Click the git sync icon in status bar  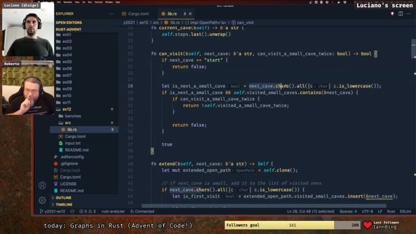click(x=72, y=211)
